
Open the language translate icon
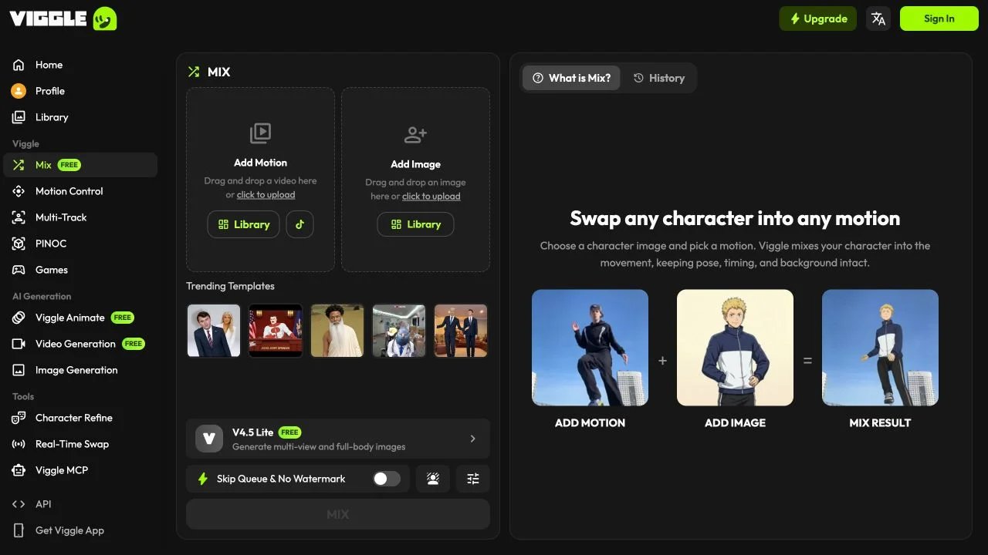click(x=878, y=18)
